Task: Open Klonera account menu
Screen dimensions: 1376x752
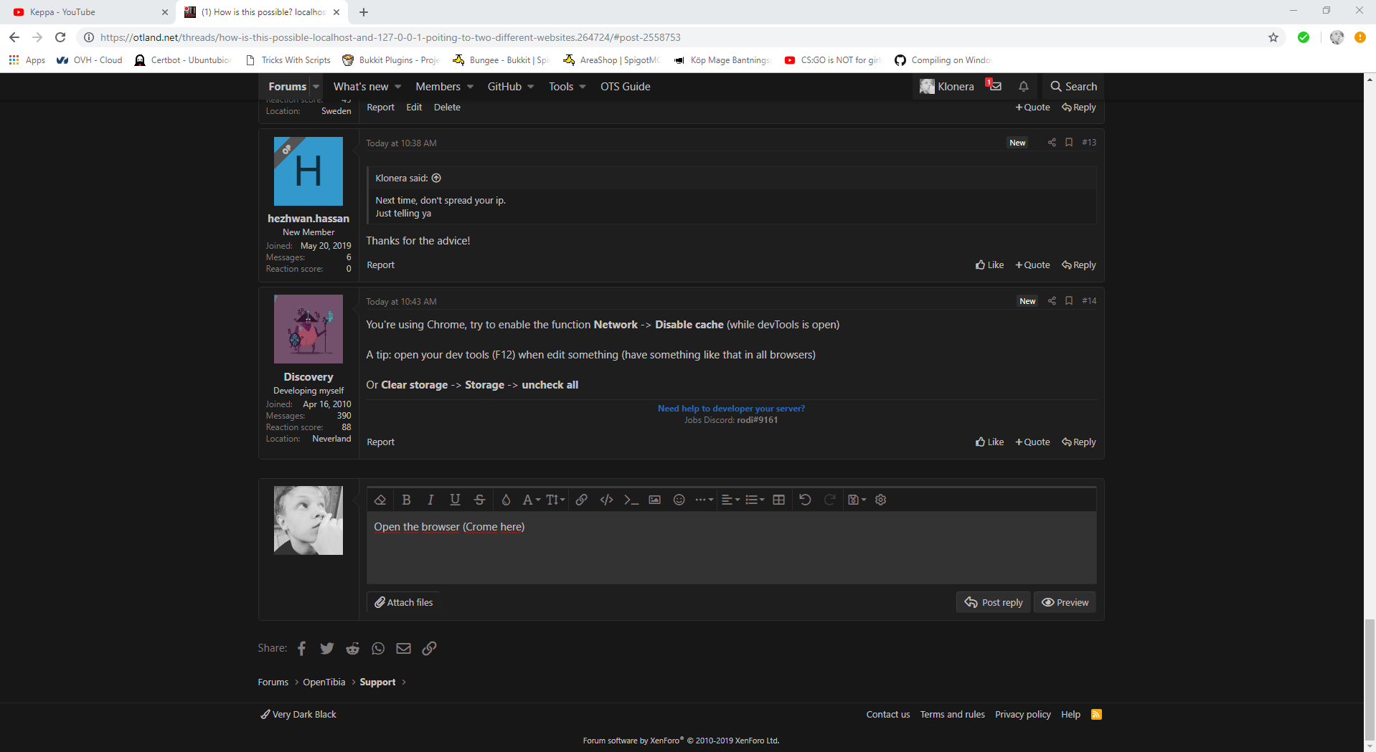Action: pyautogui.click(x=947, y=87)
